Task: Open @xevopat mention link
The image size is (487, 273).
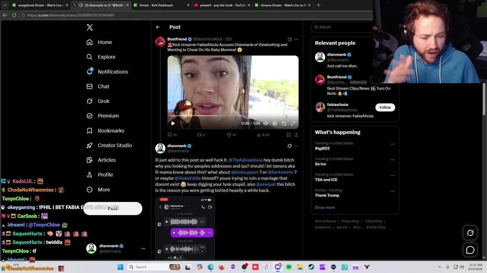Action: (266, 184)
